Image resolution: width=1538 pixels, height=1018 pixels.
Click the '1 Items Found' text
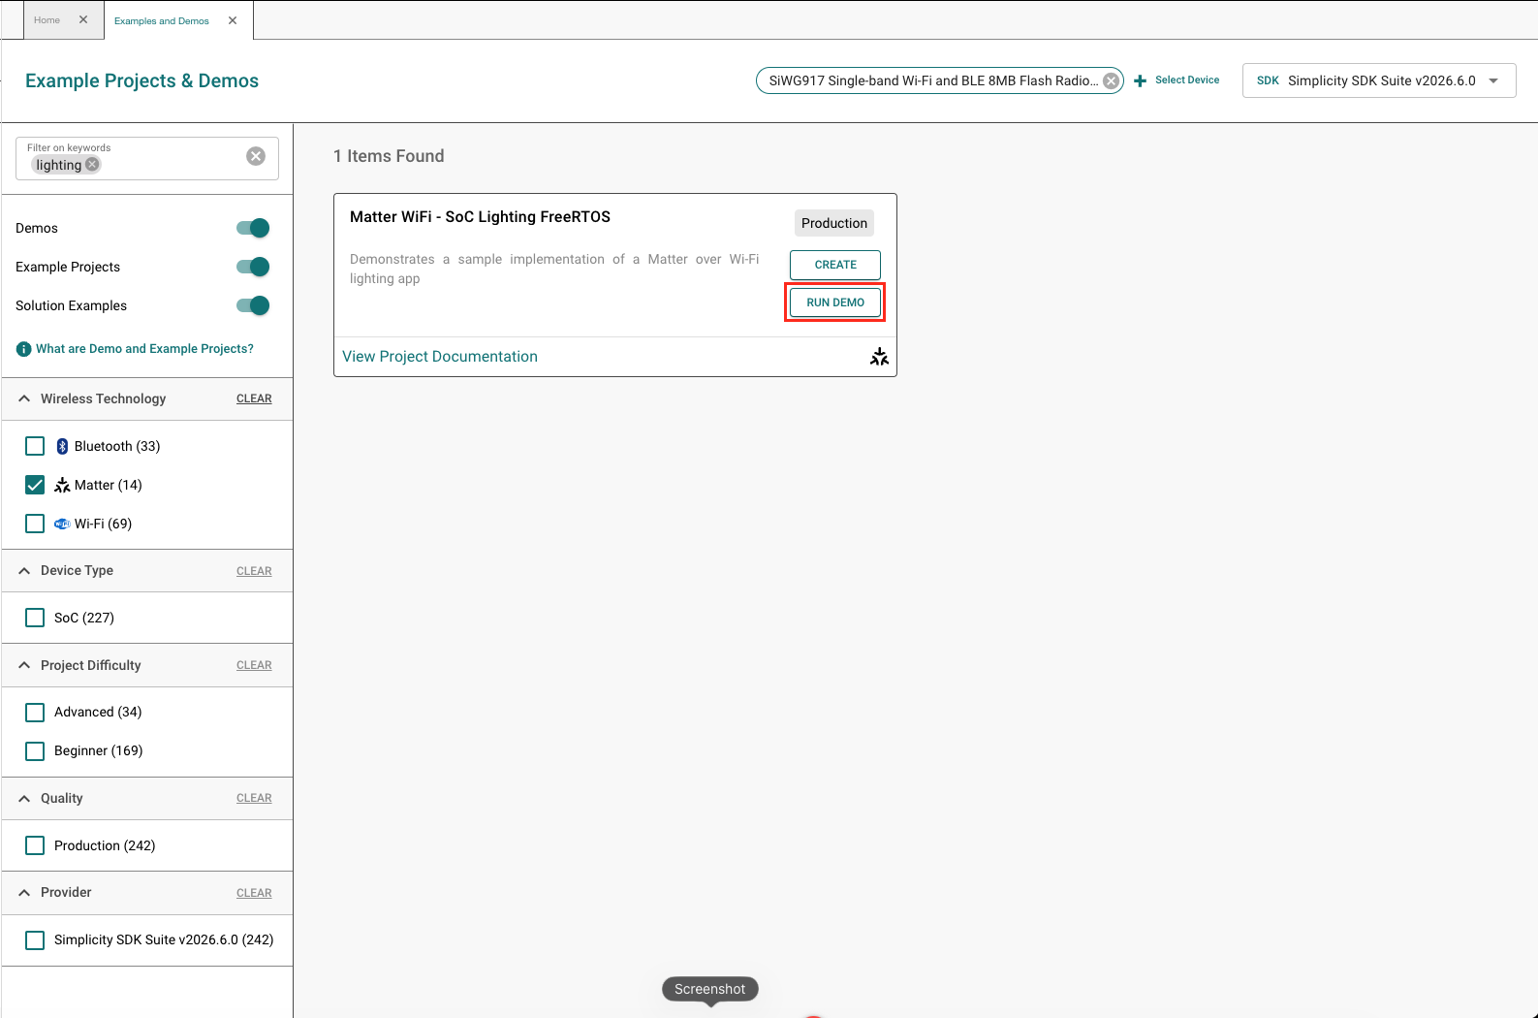tap(389, 156)
